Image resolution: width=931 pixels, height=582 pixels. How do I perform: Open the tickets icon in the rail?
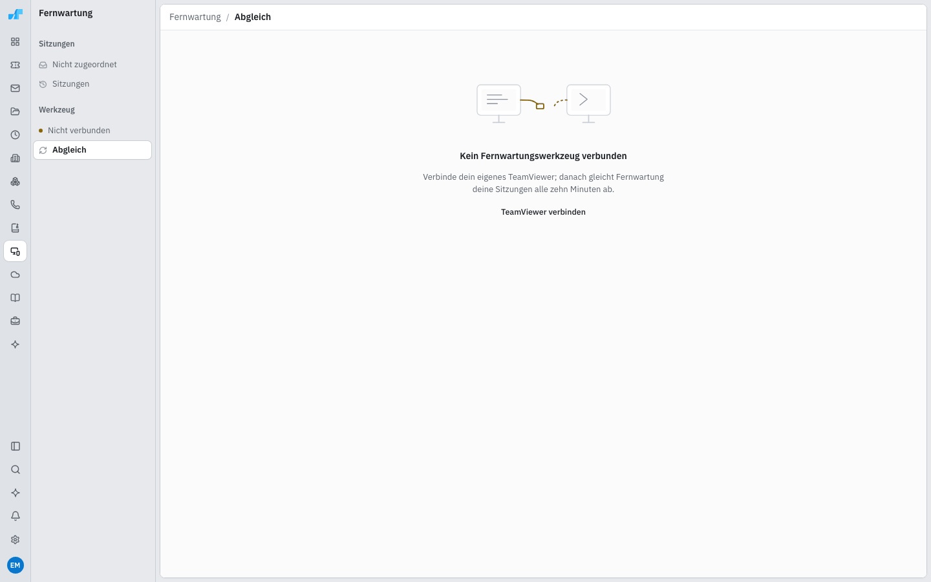point(15,65)
